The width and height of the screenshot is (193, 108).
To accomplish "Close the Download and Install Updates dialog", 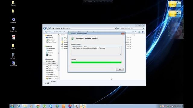I will click(x=123, y=34).
